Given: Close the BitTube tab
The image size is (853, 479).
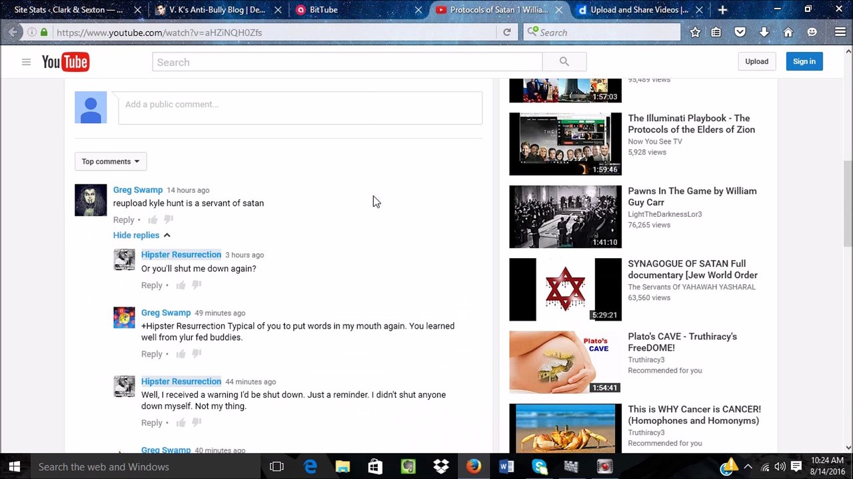Looking at the screenshot, I should tap(419, 10).
